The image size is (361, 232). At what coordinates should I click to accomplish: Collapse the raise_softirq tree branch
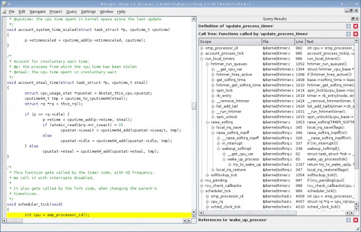(206, 122)
